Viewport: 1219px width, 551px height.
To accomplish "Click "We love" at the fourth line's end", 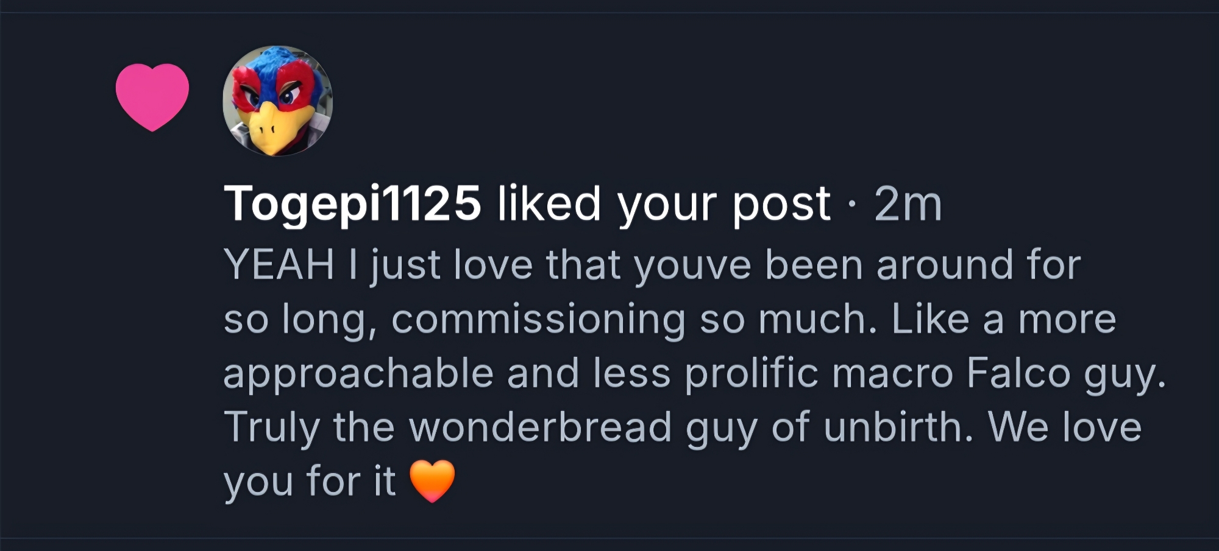I will pos(1064,427).
